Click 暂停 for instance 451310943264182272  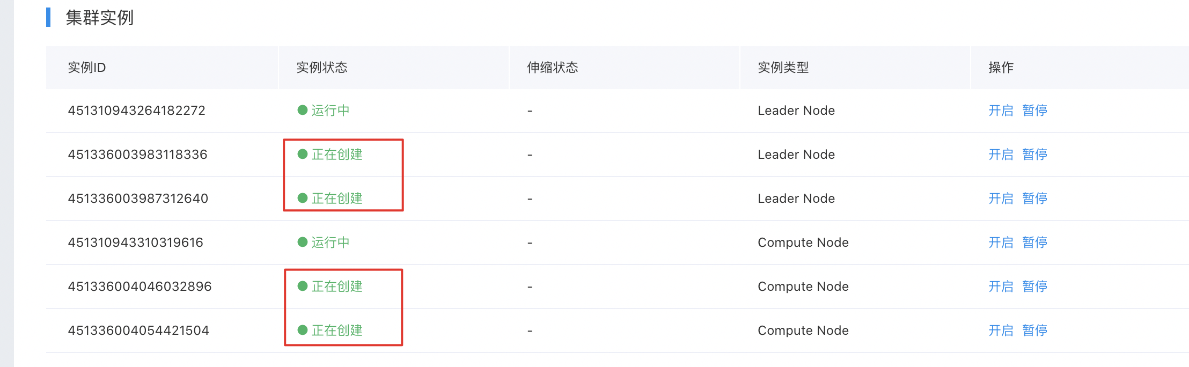tap(1035, 111)
